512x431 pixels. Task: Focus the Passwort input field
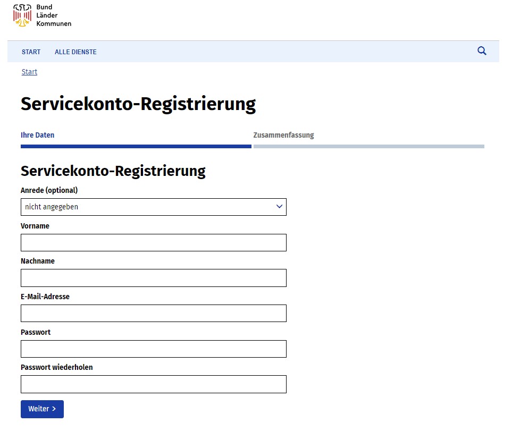154,349
